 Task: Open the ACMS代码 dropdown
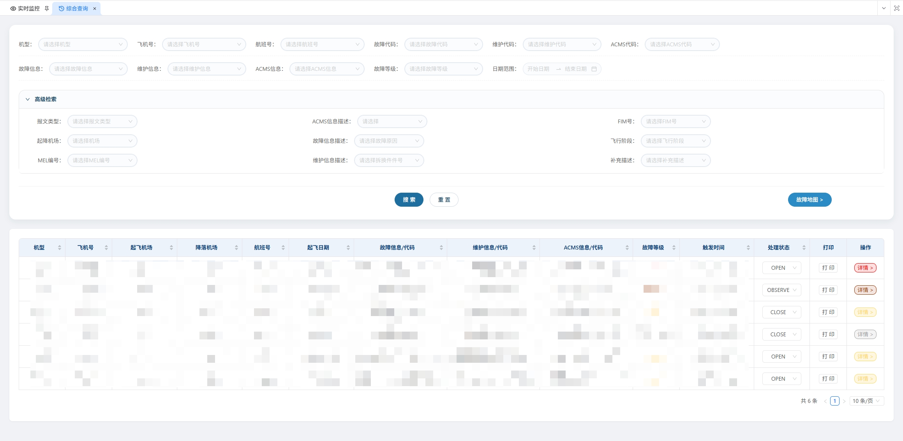(682, 44)
